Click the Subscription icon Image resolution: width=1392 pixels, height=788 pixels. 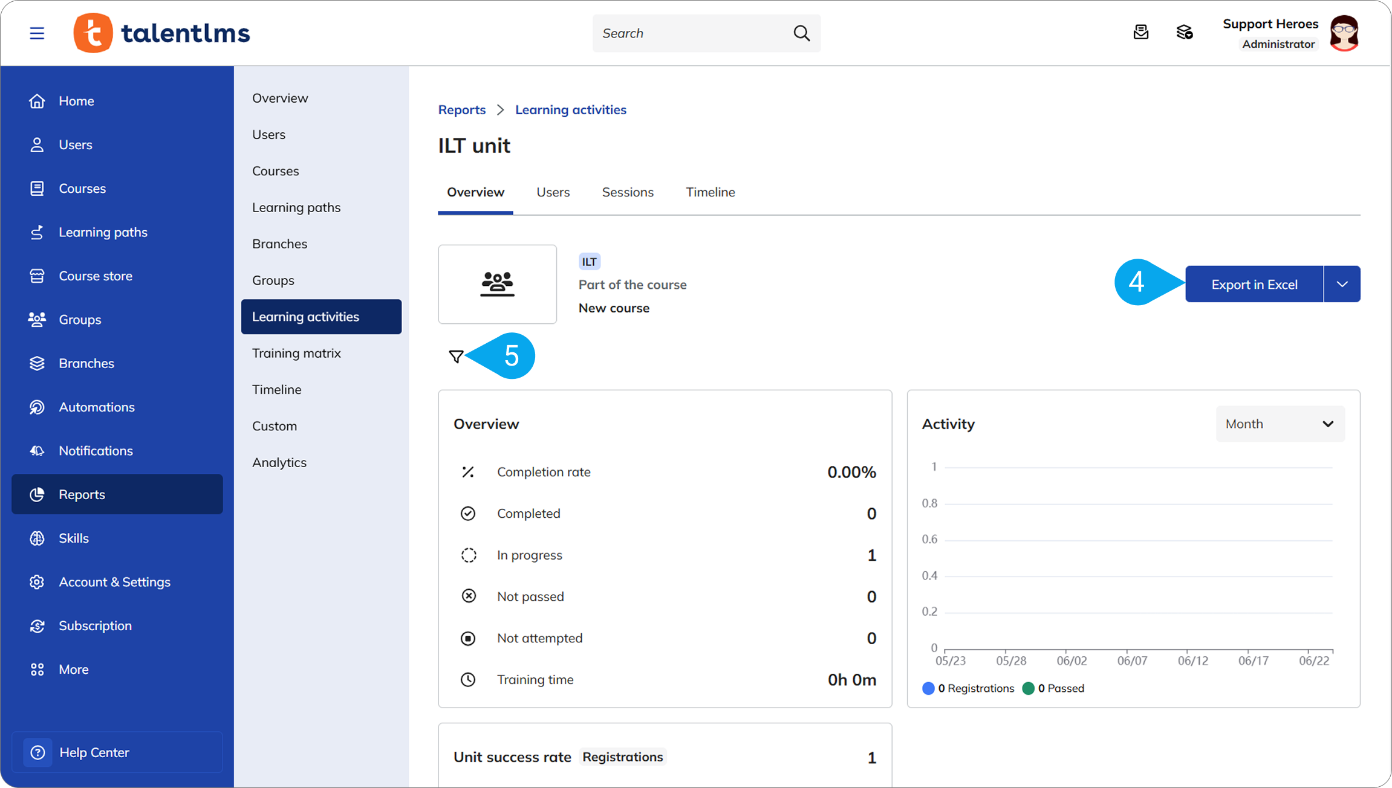tap(37, 626)
